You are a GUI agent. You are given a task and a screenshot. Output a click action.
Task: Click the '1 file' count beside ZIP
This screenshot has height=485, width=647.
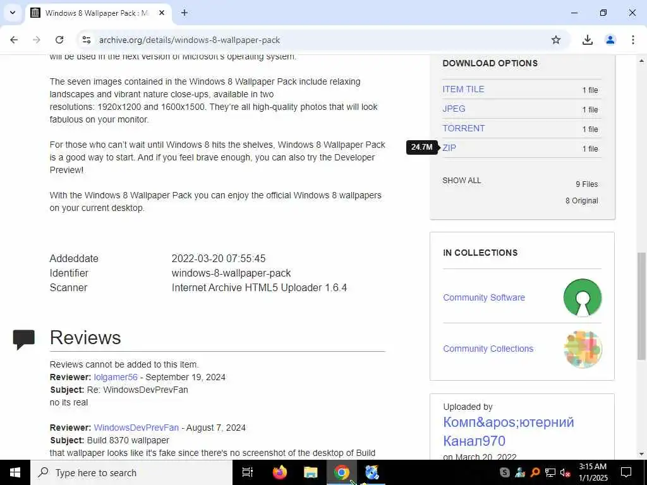coord(590,148)
